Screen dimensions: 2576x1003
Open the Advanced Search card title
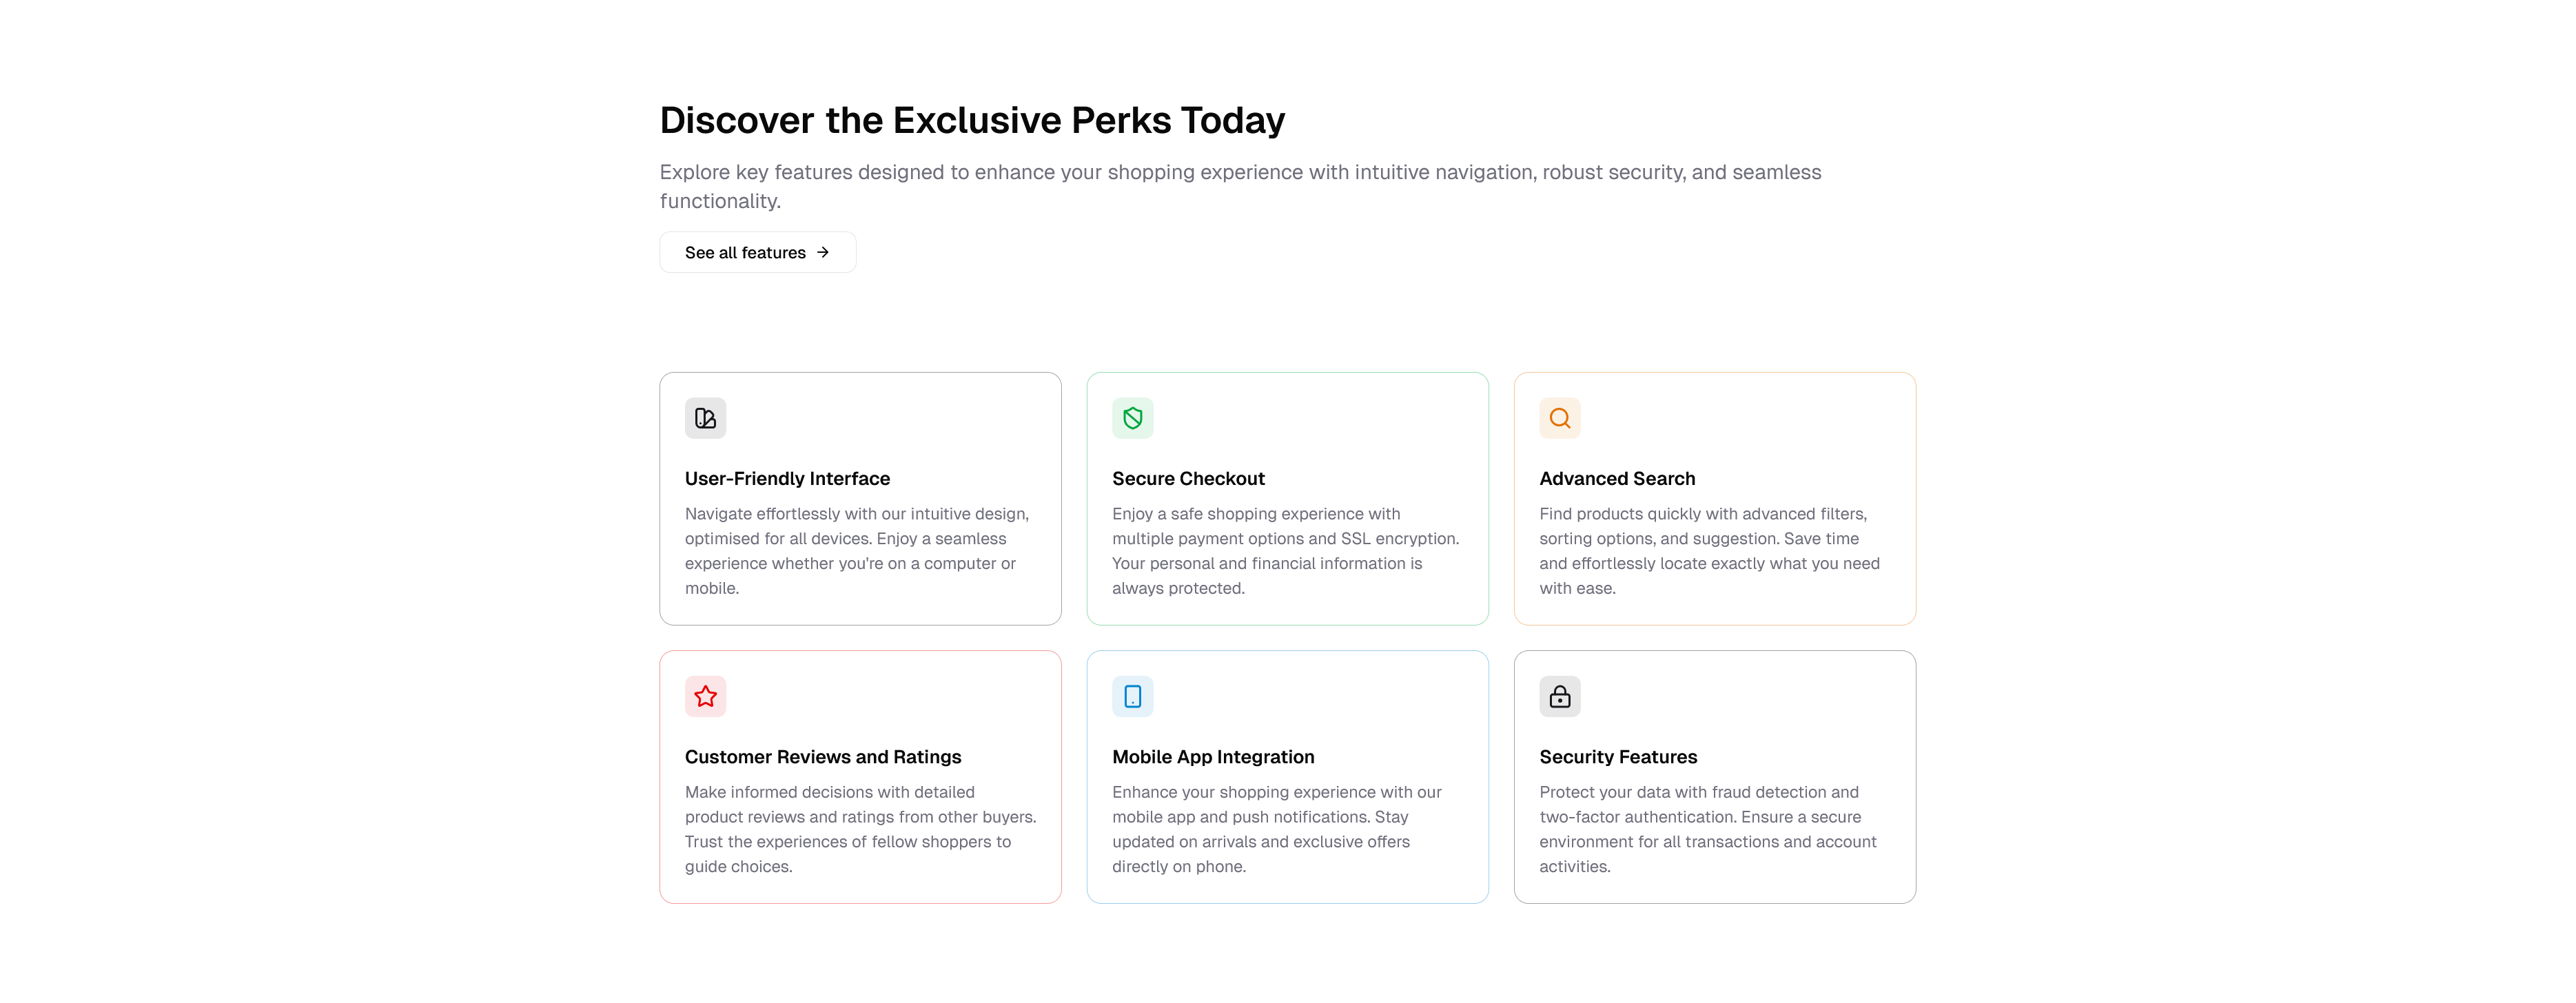click(x=1617, y=479)
